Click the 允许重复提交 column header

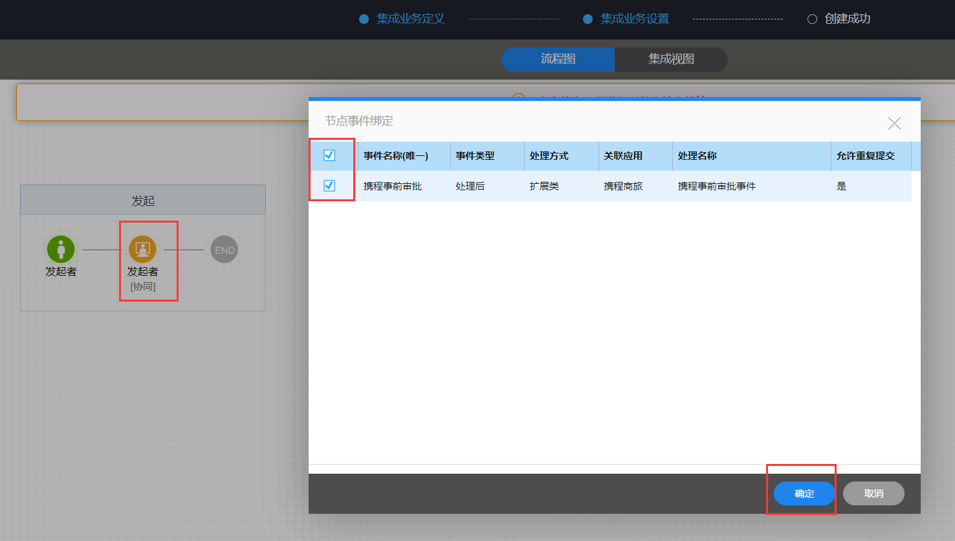click(865, 156)
